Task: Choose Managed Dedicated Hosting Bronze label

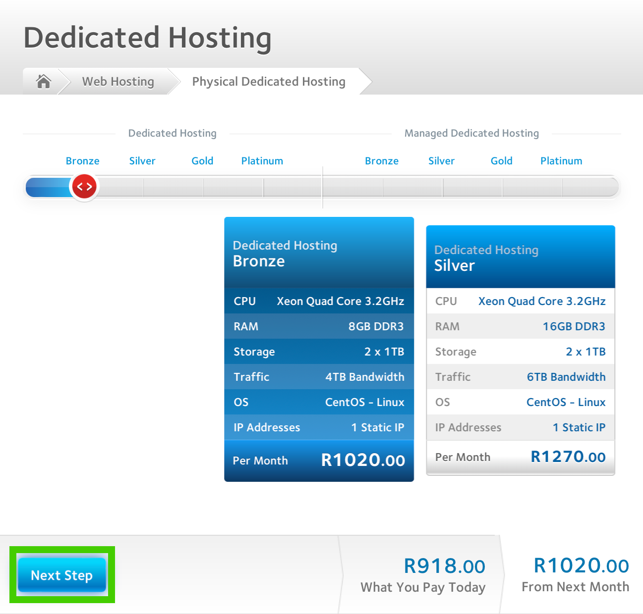Action: click(381, 161)
